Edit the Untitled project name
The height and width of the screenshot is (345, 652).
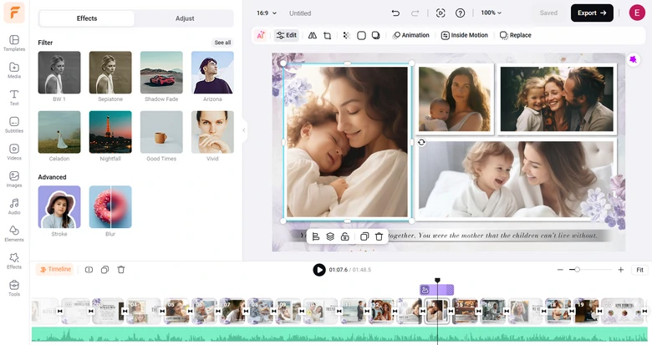(x=300, y=13)
